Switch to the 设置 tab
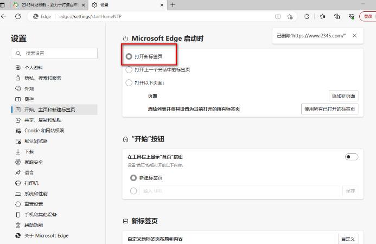The height and width of the screenshot is (244, 376). [128, 5]
